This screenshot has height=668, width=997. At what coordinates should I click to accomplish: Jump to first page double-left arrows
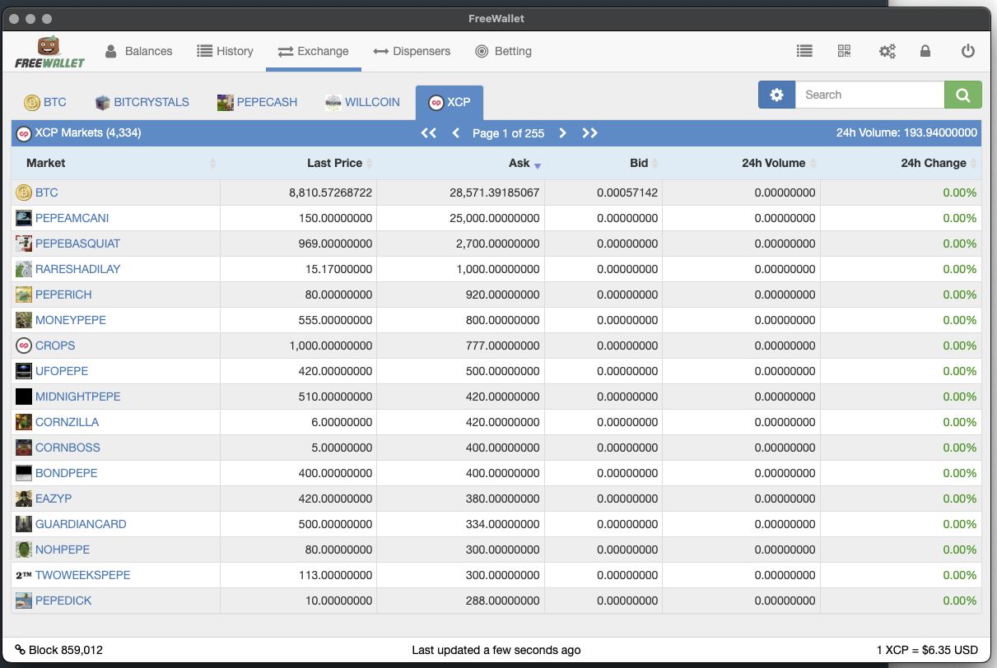pos(428,132)
